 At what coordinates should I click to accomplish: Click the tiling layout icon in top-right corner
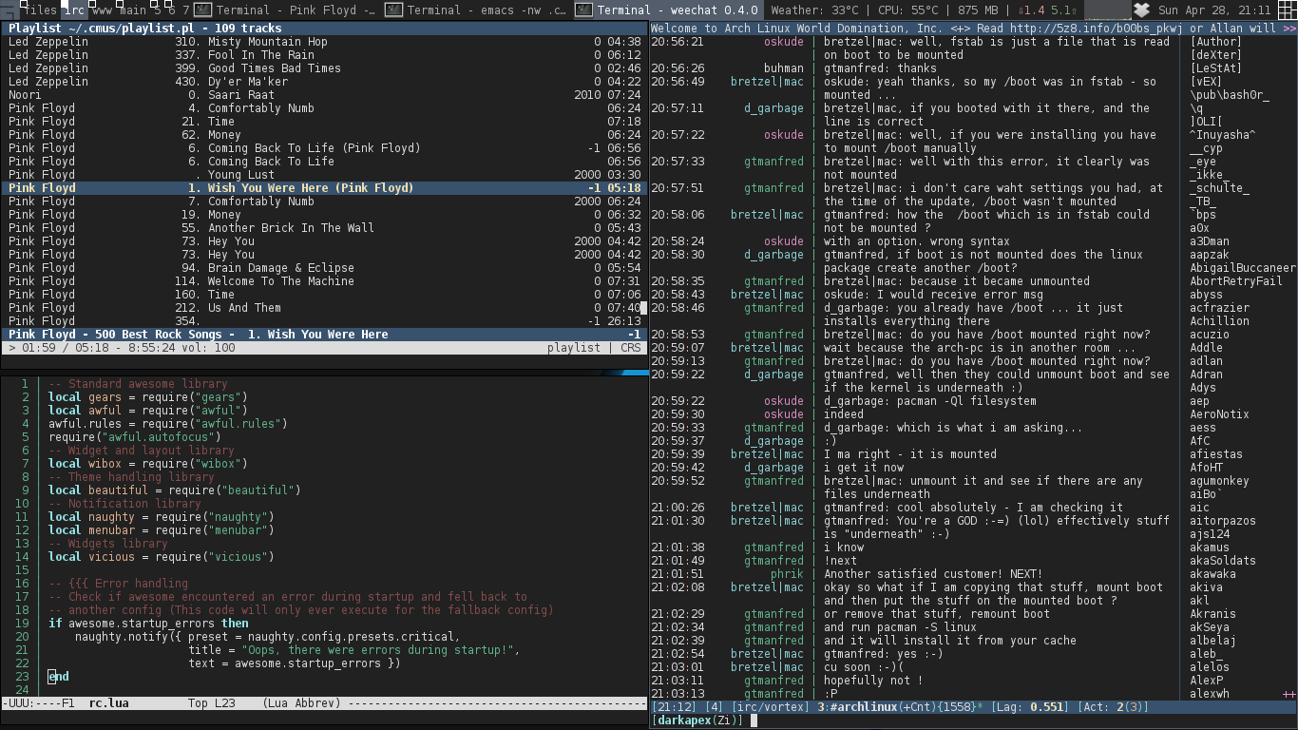pyautogui.click(x=1287, y=10)
